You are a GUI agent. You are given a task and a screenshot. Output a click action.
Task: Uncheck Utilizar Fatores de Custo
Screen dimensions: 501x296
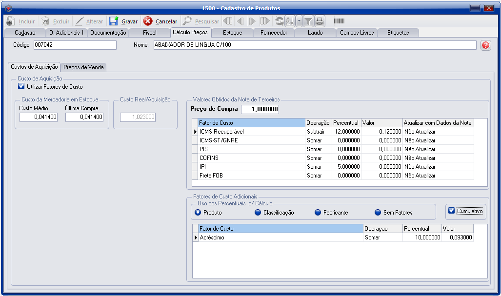point(21,87)
